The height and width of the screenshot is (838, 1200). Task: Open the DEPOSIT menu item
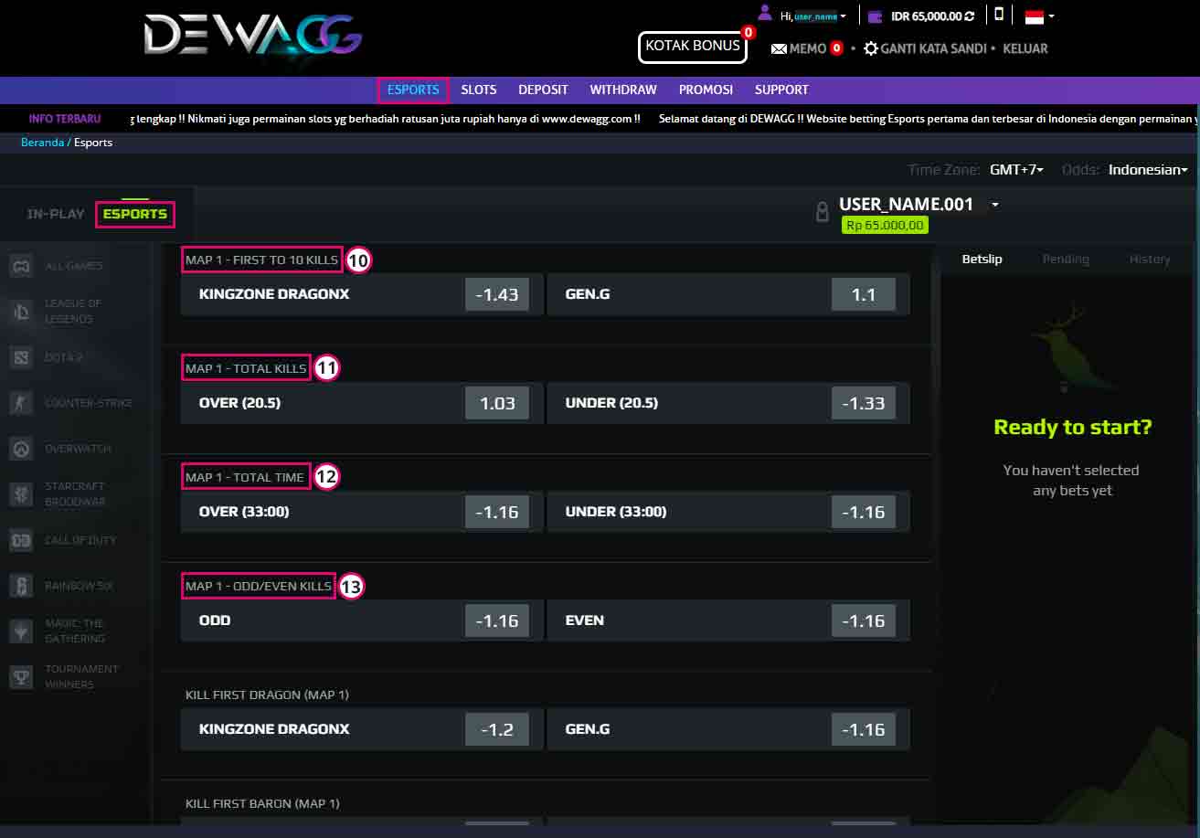coord(543,90)
